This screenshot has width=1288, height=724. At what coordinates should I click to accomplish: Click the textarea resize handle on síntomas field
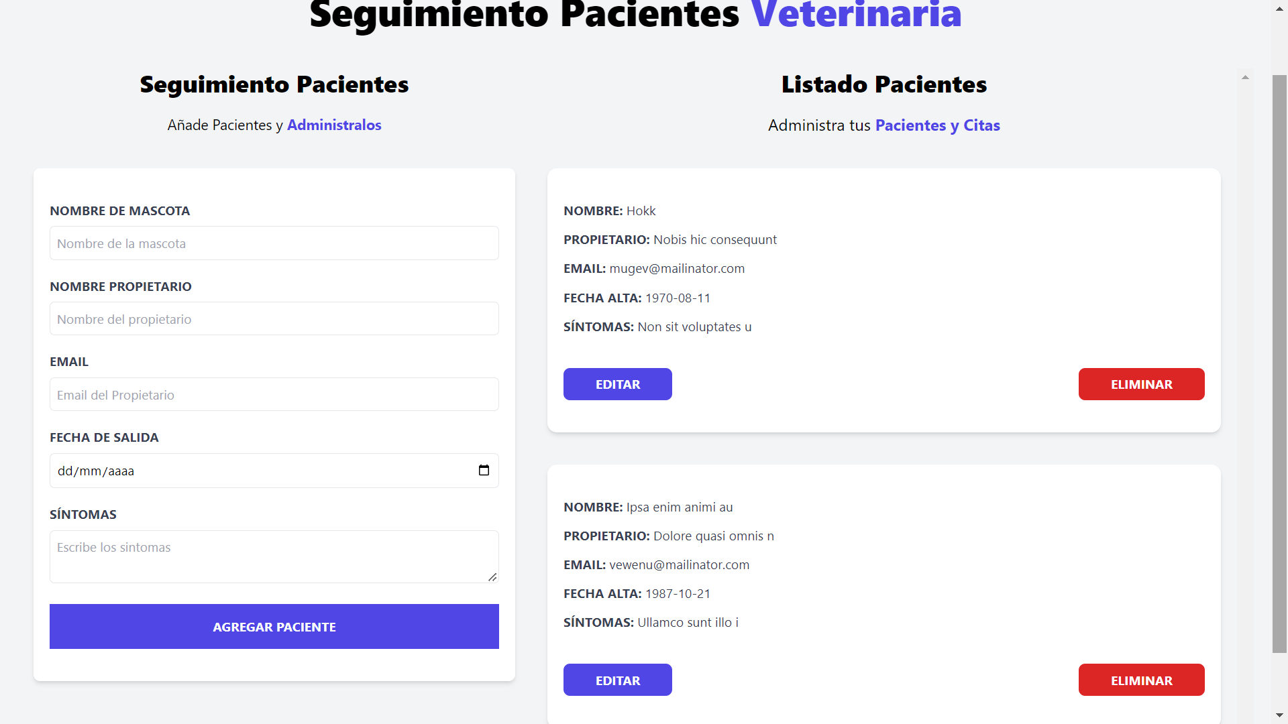click(x=493, y=578)
